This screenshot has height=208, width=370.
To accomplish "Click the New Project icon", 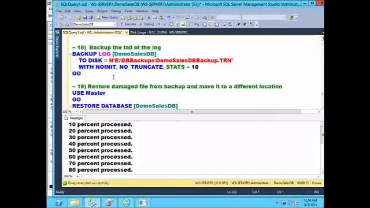I will pos(61,17).
